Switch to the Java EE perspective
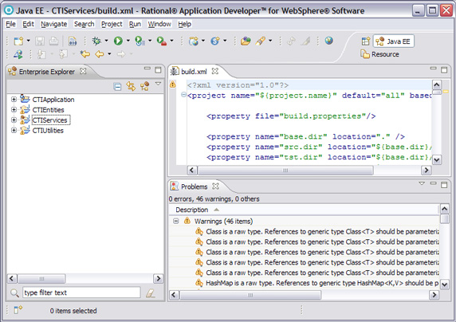The height and width of the screenshot is (322, 456). [393, 41]
